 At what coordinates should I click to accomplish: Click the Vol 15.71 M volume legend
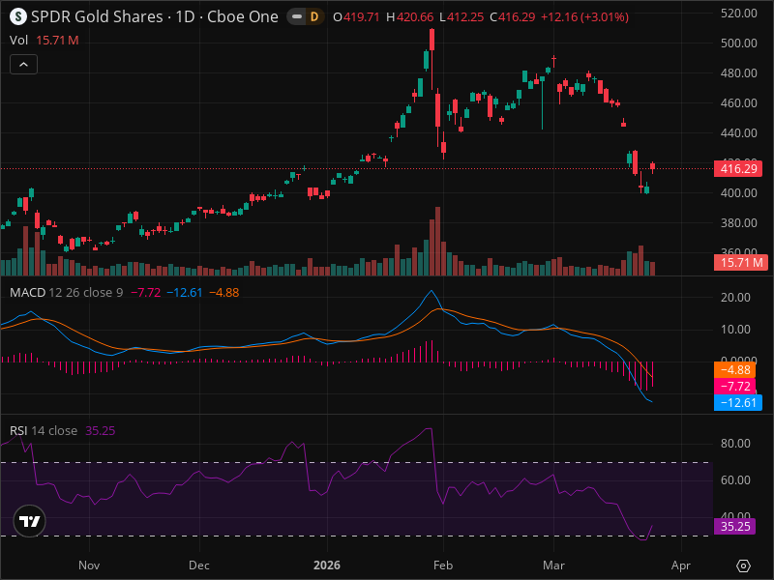[x=44, y=40]
